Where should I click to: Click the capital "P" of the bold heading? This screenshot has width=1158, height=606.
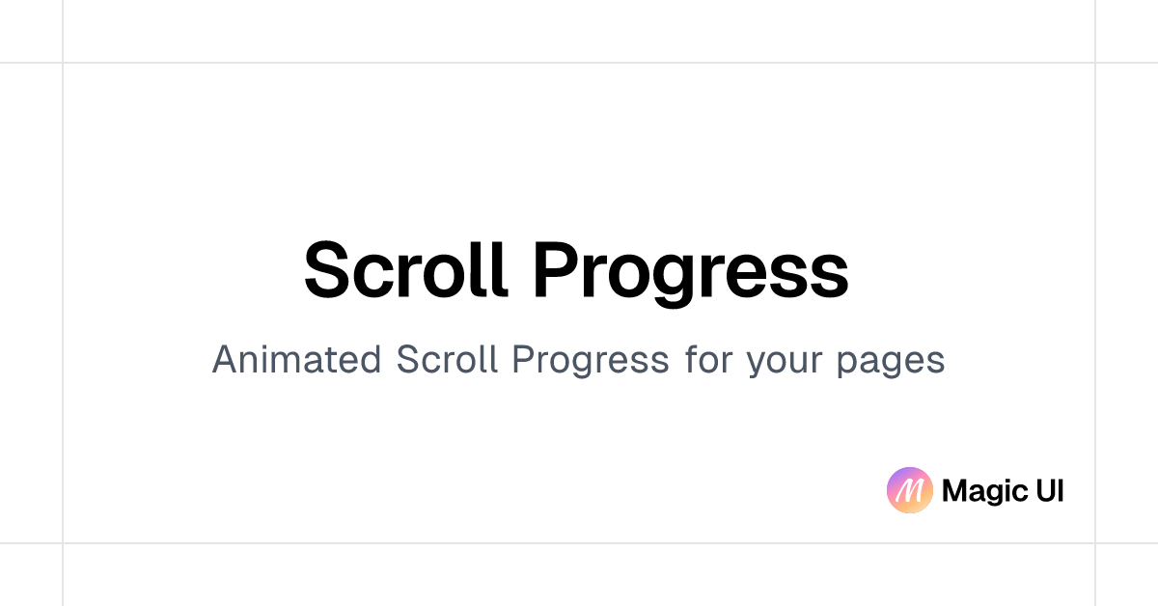pyautogui.click(x=556, y=268)
